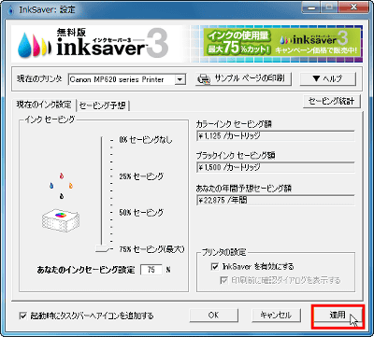The image size is (374, 337).
Task: Click the black ink saving amount field ¥1,500
Action: [276, 167]
